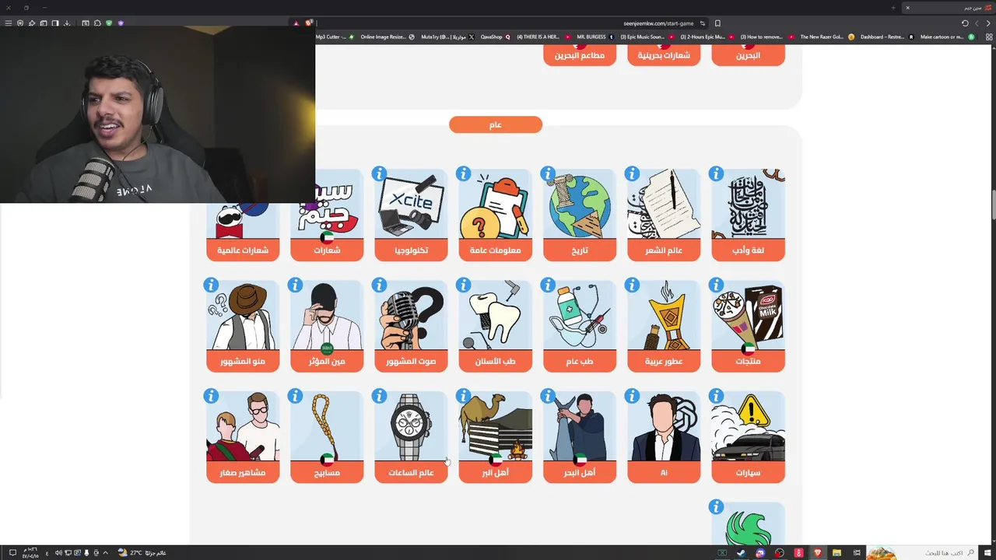The image size is (996, 560).
Task: Click info icon on منو المشهور card
Action: [x=211, y=285]
